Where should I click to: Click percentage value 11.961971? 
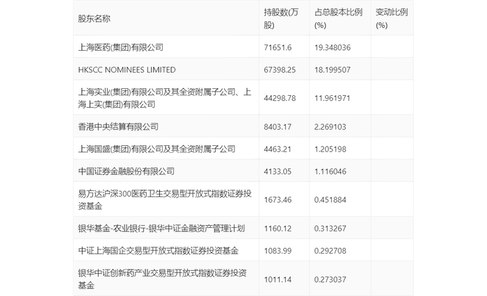pyautogui.click(x=333, y=99)
